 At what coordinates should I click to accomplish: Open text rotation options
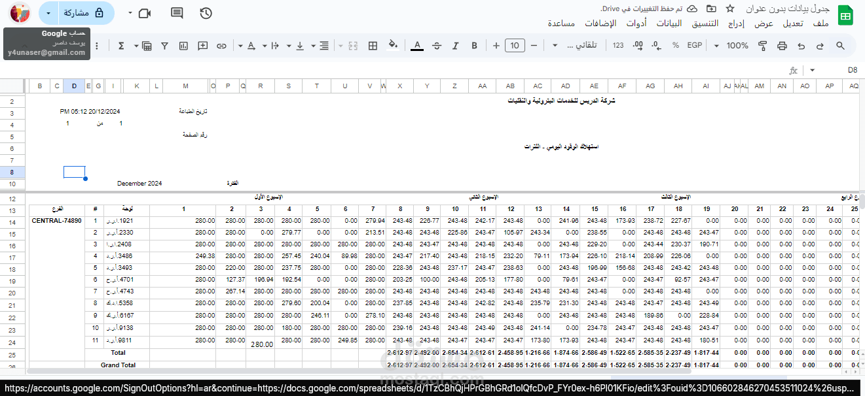pyautogui.click(x=251, y=46)
